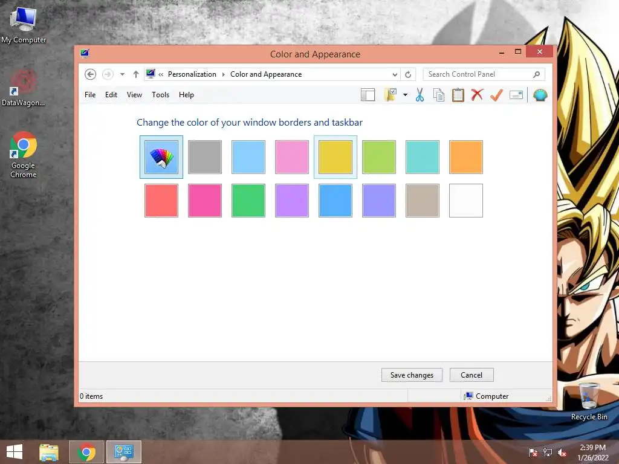
Task: Switch to Chrome in the taskbar
Action: coord(86,452)
